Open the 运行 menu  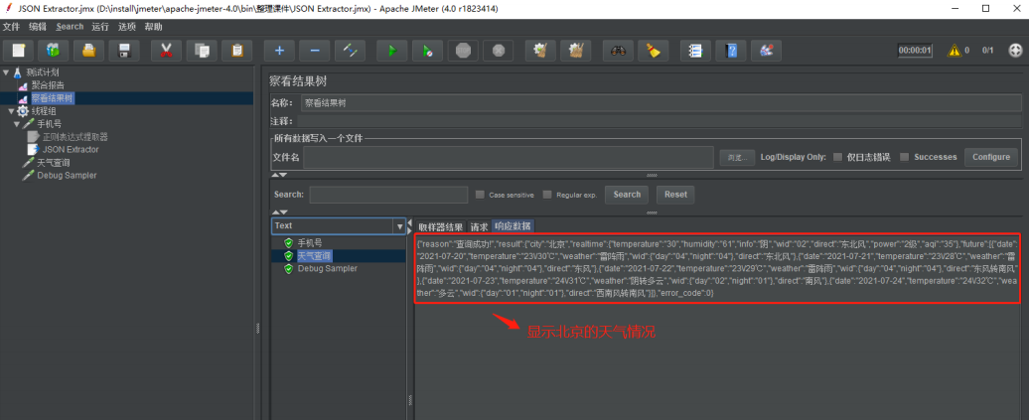pyautogui.click(x=100, y=27)
